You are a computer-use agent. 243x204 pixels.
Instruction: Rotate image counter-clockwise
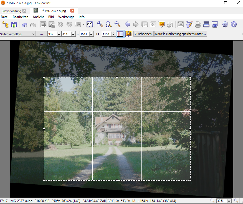pyautogui.click(x=60, y=24)
